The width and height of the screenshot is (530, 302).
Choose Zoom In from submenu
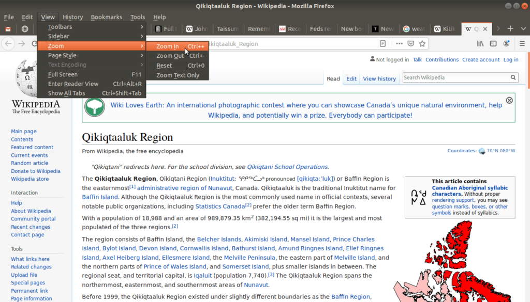[178, 46]
